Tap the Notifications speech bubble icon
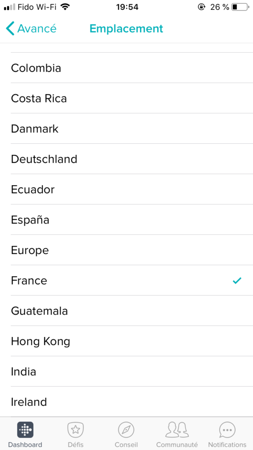253x450 pixels. tap(227, 430)
